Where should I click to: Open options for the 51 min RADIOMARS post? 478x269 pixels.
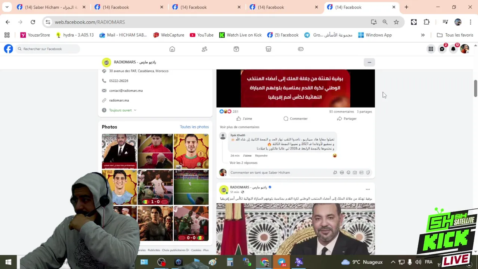pyautogui.click(x=367, y=189)
